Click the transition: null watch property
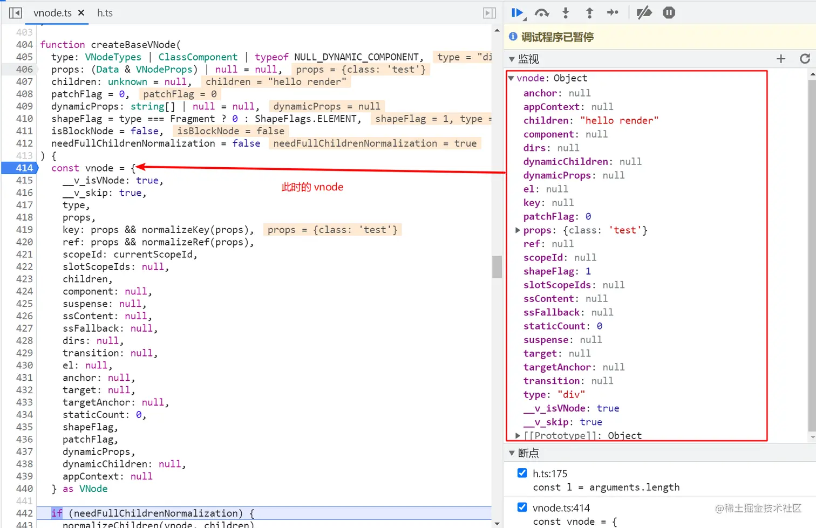The width and height of the screenshot is (816, 528). (x=568, y=381)
